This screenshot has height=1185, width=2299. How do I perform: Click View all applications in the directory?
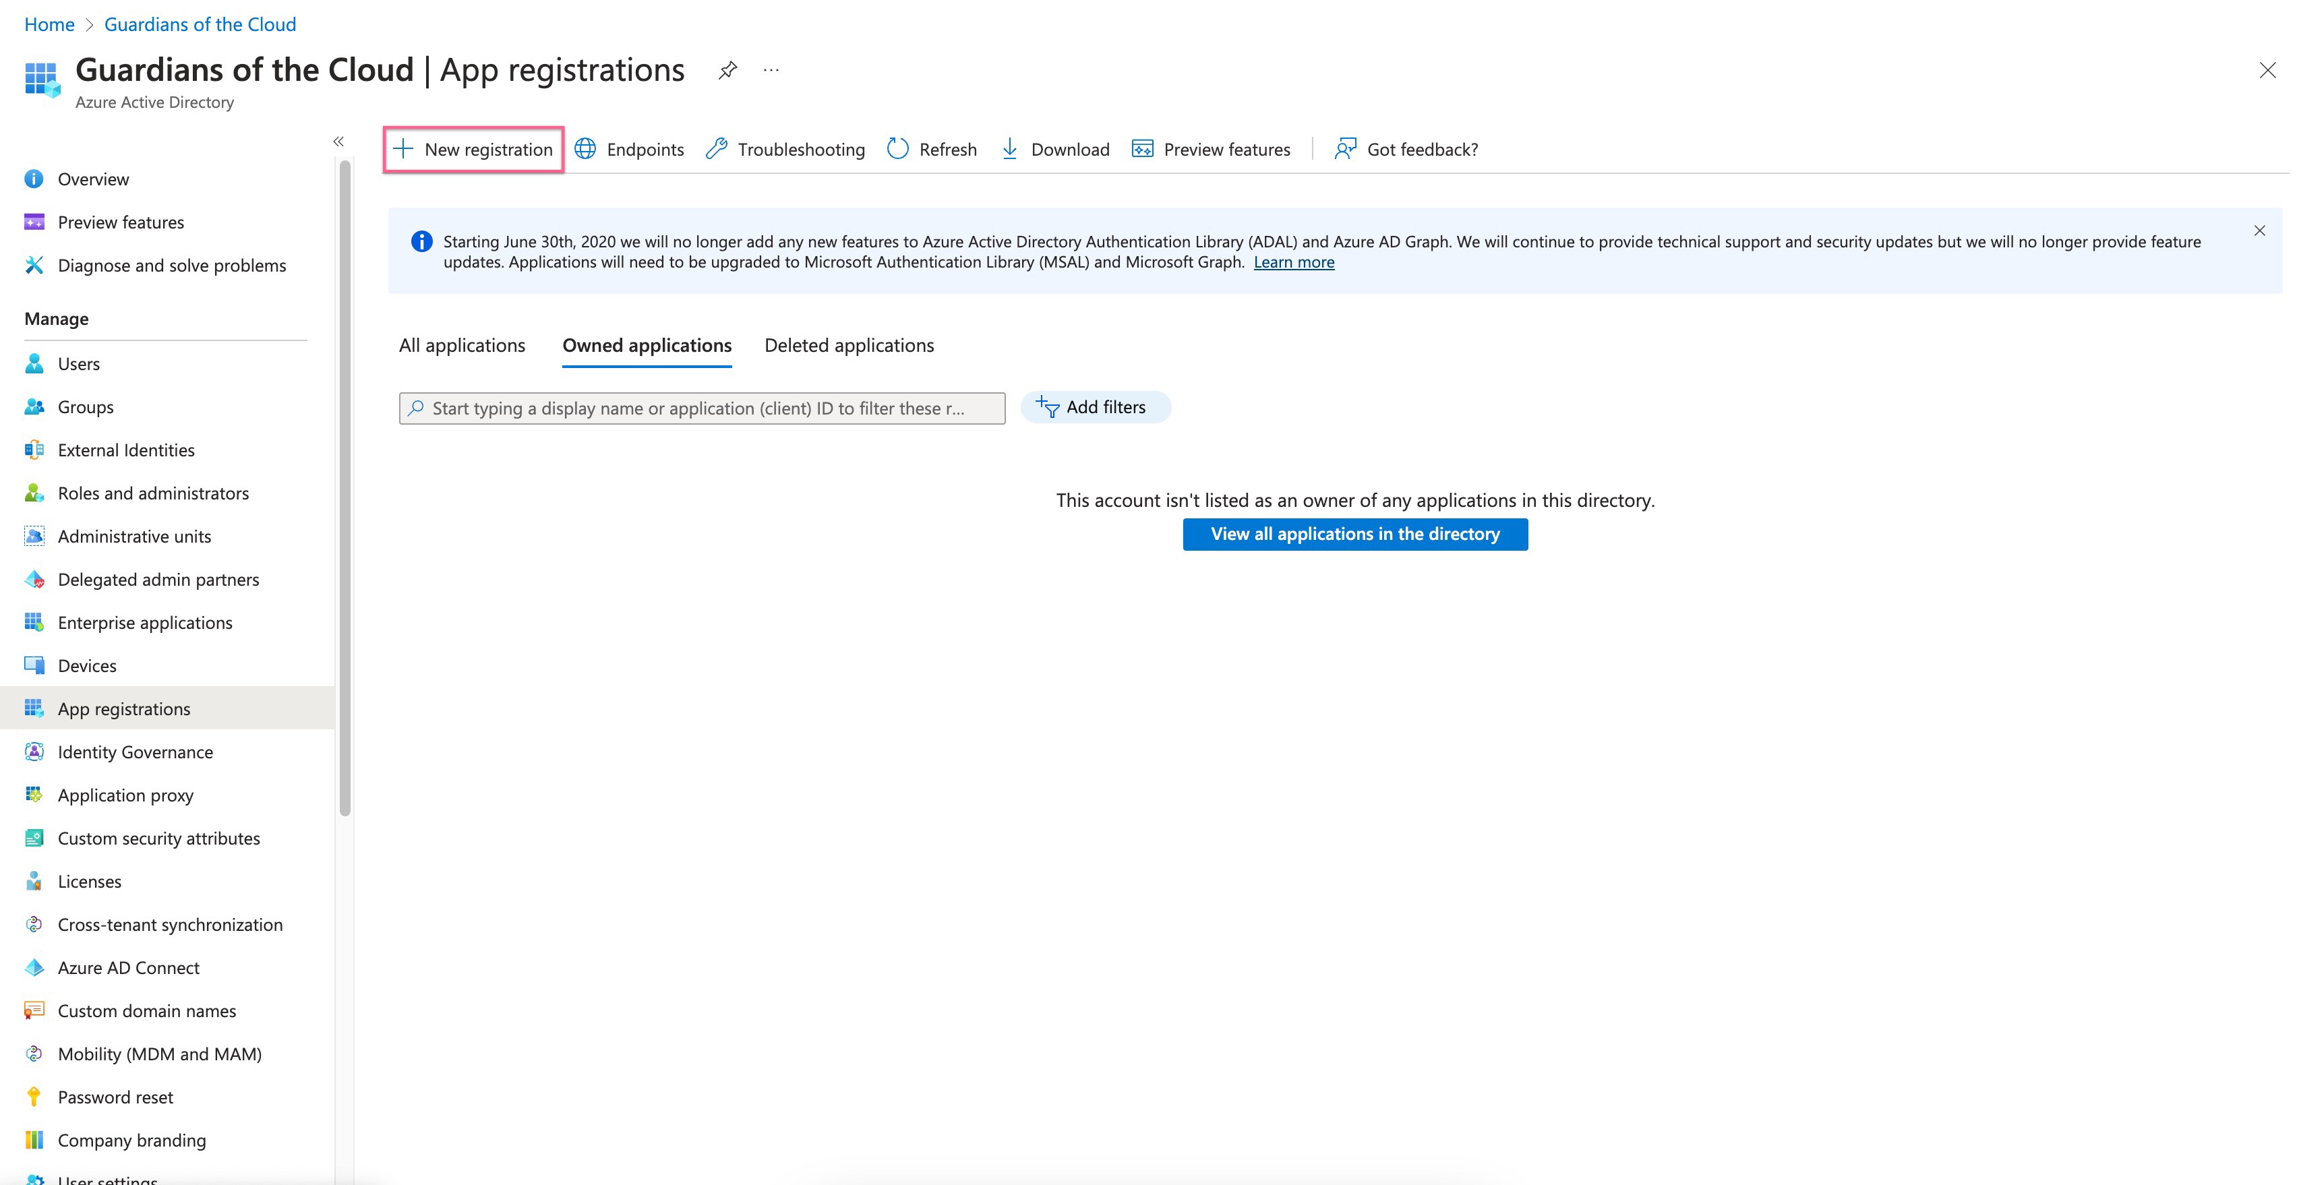1354,534
